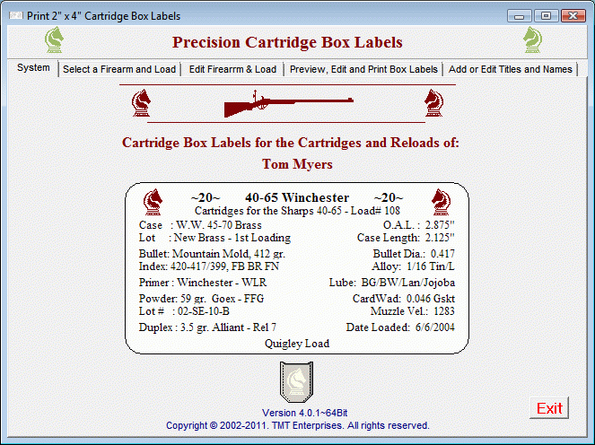Click the Duplex: 3.5 gr. Alliant - Rel 7 line
The width and height of the screenshot is (595, 445).
207,327
